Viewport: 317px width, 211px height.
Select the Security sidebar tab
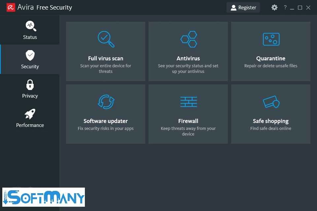30,59
